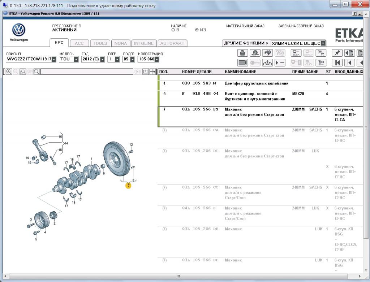The height and width of the screenshot is (282, 370).
Task: Click the zoom-to-area magnifier icon
Action: tap(23, 72)
